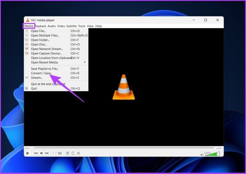Screen dimensions: 246x174
Task: Toggle loop repeat mode
Action: 73,153
